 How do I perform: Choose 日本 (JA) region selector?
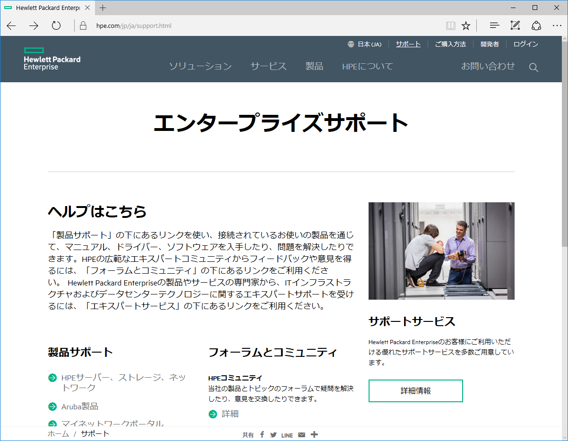tap(369, 44)
